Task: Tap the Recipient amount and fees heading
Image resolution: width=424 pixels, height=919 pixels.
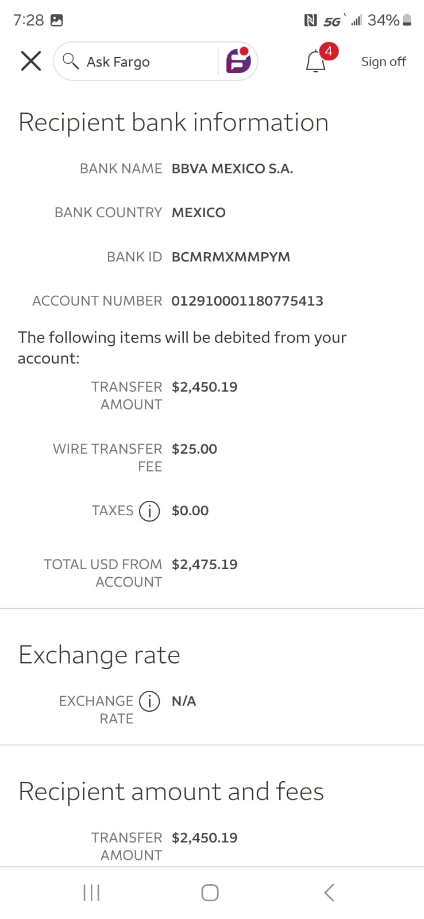Action: click(171, 791)
